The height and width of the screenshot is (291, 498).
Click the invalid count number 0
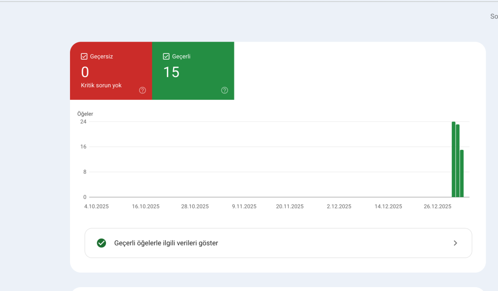point(85,72)
